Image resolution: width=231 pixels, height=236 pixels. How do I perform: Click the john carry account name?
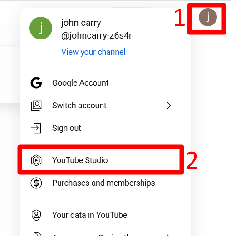point(81,23)
